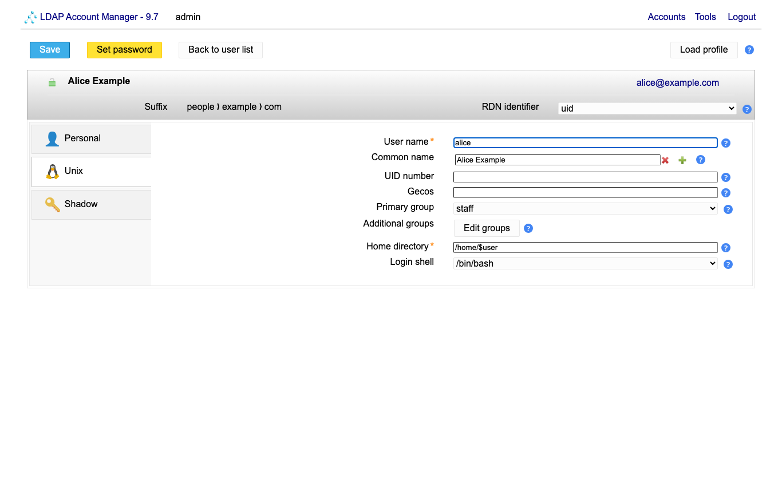
Task: Open the RDN identifier dropdown
Action: point(647,108)
